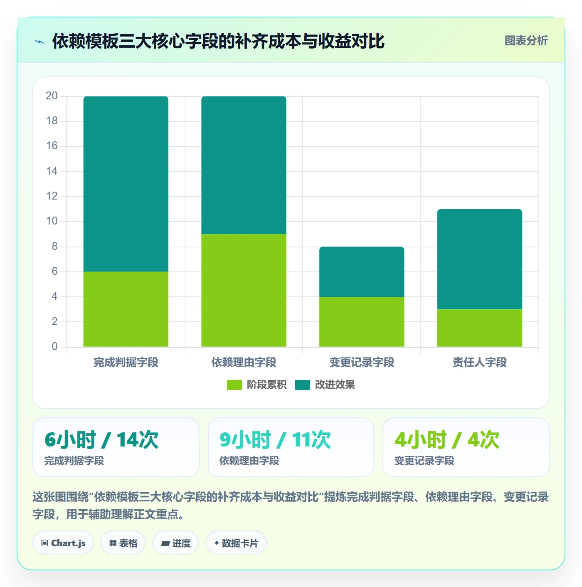The image size is (582, 587).
Task: Click the 依赖理由字段 x-axis label
Action: click(244, 363)
